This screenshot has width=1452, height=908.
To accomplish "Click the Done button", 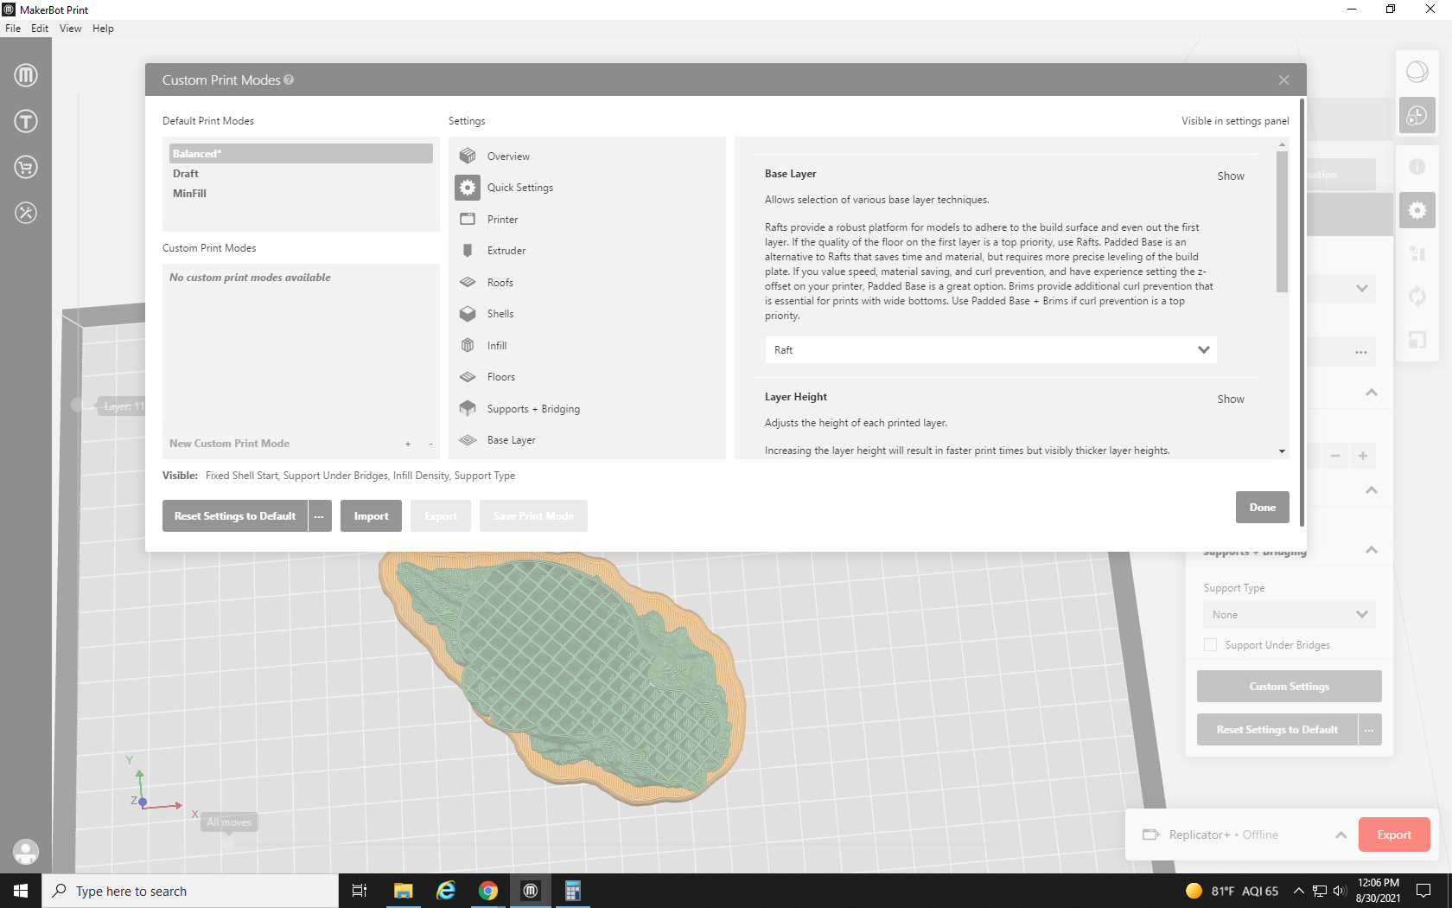I will (1262, 508).
